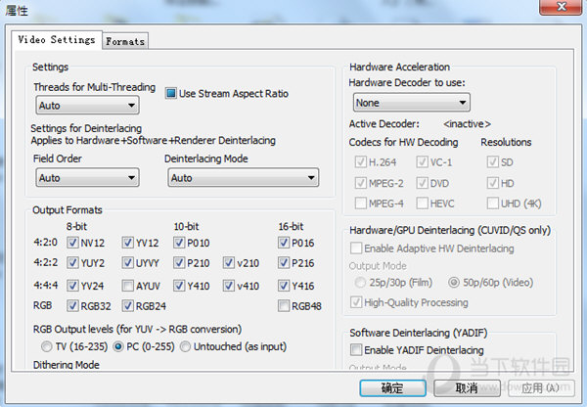Toggle HEVC hardware decoding checkbox
Screen dimensions: 587x407
(x=422, y=203)
